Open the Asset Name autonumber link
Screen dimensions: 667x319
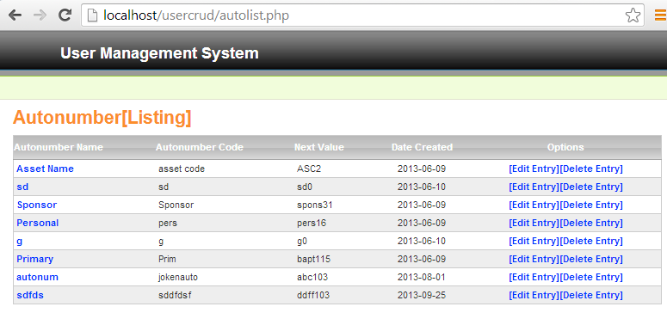pos(45,169)
